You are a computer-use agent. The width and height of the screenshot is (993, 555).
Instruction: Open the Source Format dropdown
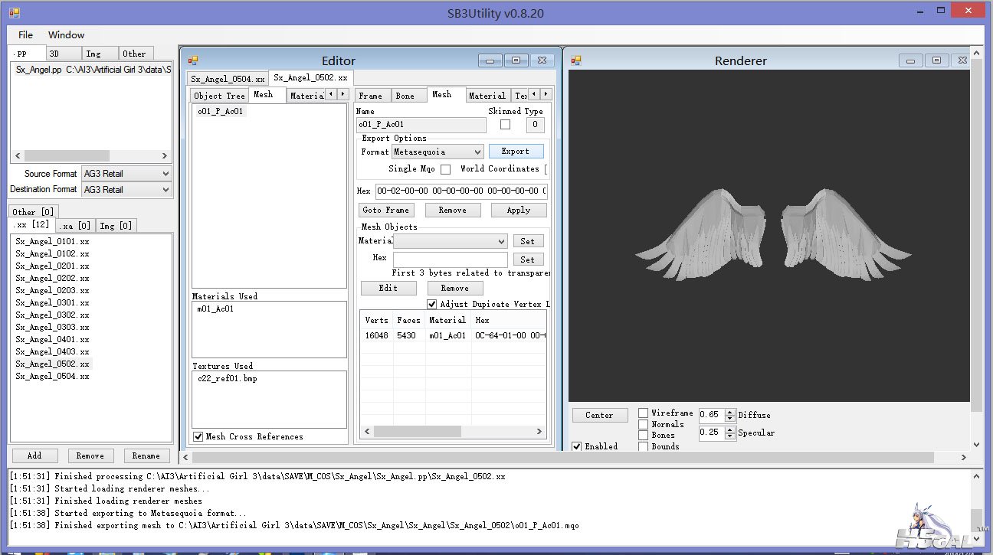click(126, 174)
